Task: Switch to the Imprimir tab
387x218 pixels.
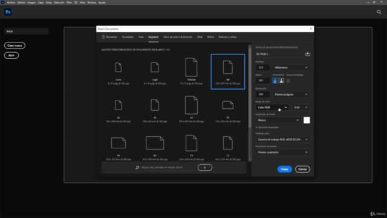Action: [153, 37]
